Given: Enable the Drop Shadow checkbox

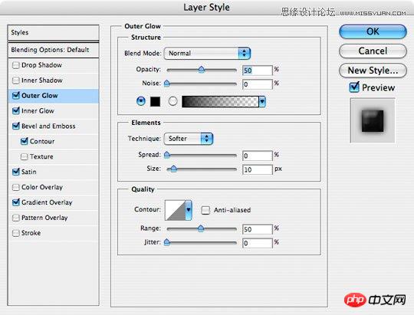Looking at the screenshot, I should tap(16, 65).
